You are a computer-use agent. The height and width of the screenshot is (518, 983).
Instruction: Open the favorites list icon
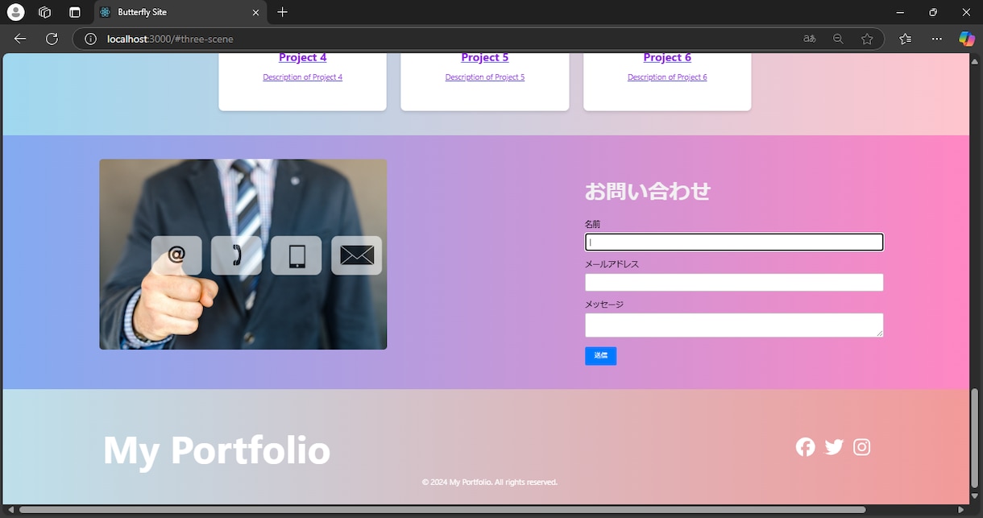(x=906, y=39)
